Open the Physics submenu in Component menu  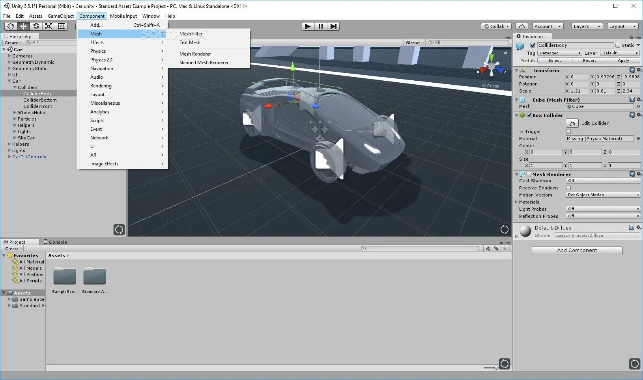(122, 51)
